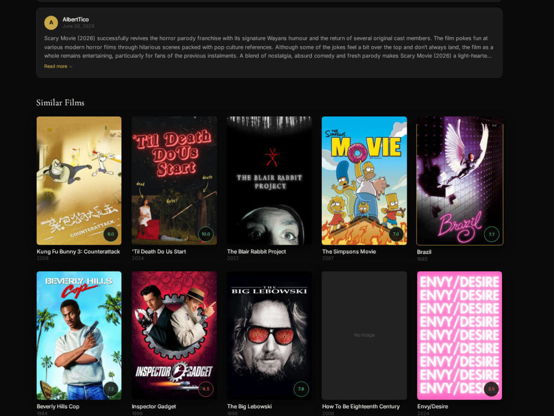Click the 'Til Death Do Us Start title
Viewport: 554px width, 416px height.
(x=159, y=251)
